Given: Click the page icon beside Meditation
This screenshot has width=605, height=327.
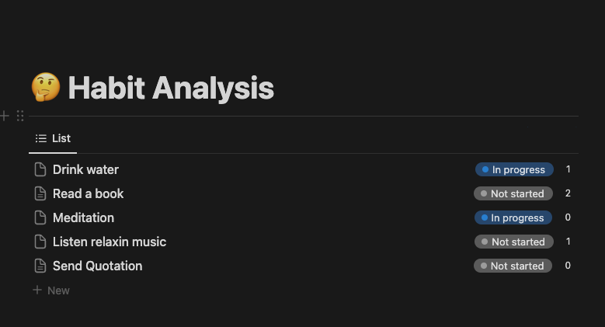Looking at the screenshot, I should click(40, 217).
